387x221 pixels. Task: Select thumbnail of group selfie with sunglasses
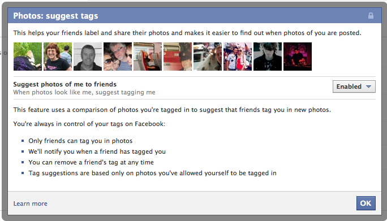tap(118, 57)
